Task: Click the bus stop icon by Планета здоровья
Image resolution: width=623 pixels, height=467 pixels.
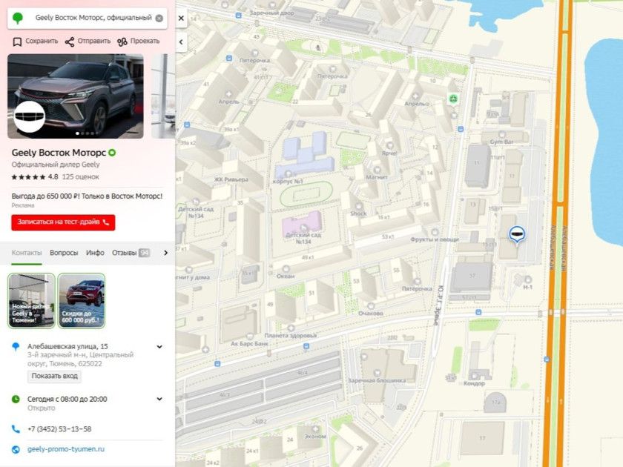Action: coord(306,346)
